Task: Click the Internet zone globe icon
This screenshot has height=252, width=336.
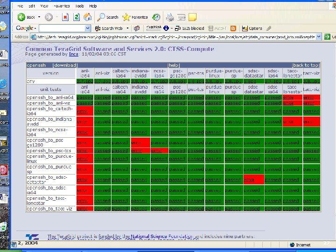Action: [x=292, y=245]
